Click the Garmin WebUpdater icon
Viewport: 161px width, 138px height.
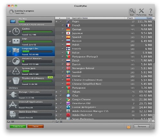pyautogui.click(x=68, y=107)
